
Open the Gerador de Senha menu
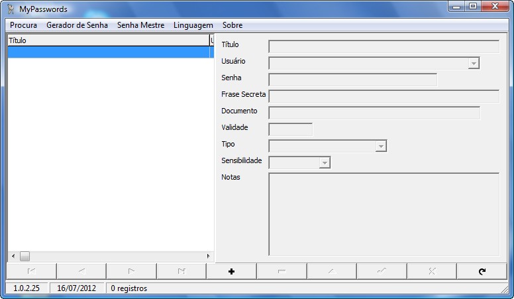coord(77,25)
